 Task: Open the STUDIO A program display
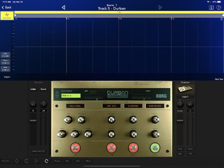pyautogui.click(x=71, y=96)
